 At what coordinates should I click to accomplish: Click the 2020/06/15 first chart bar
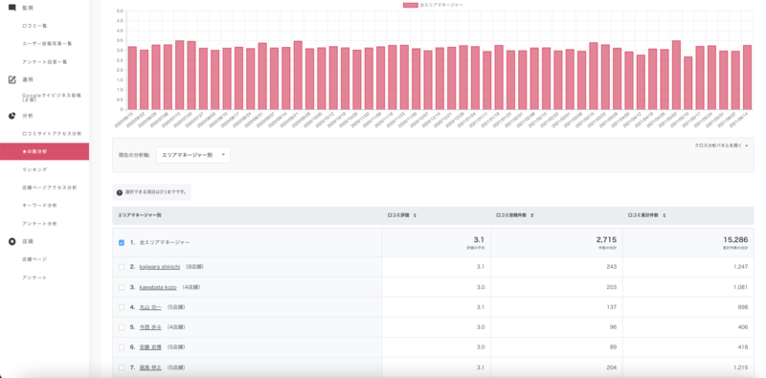tap(132, 78)
